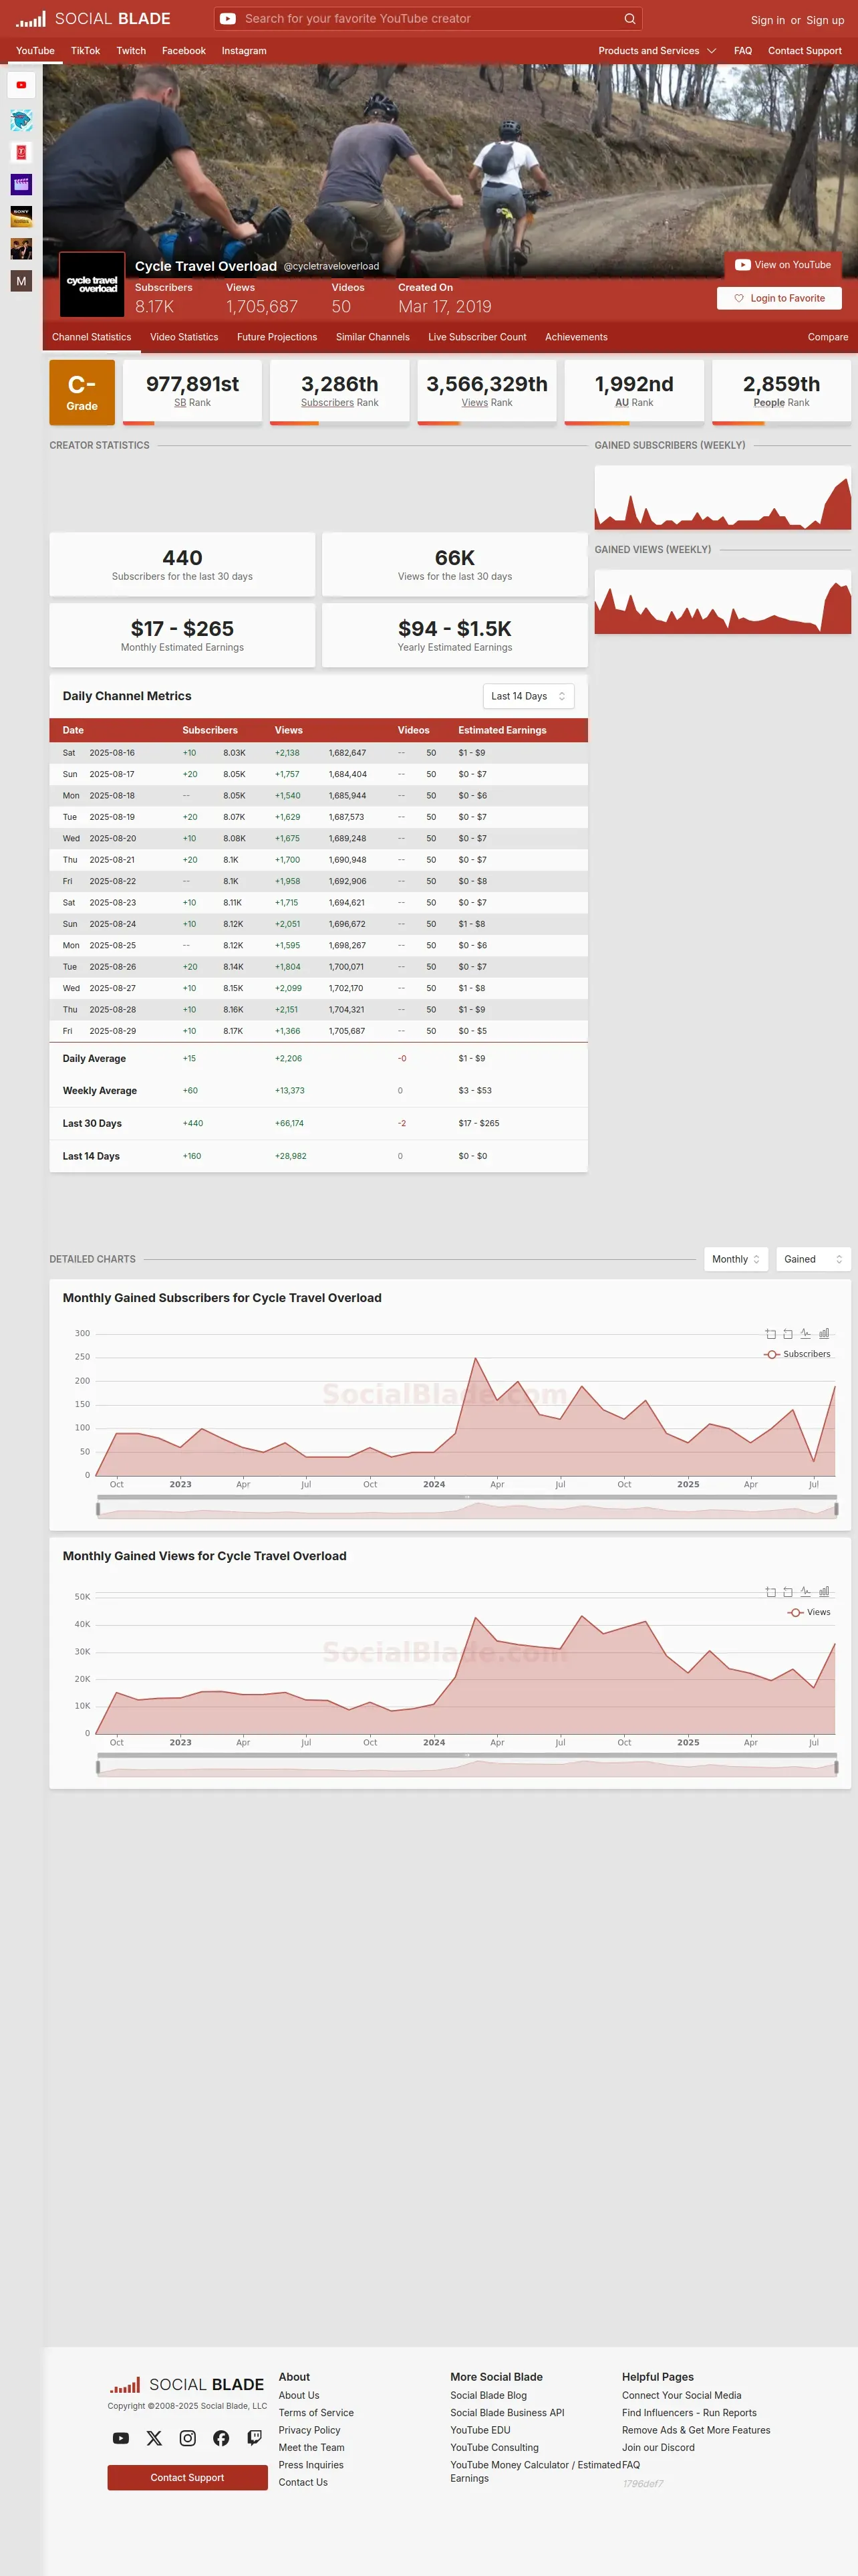Switch Subscribers chart to line view icon
This screenshot has width=858, height=2576.
point(806,1333)
